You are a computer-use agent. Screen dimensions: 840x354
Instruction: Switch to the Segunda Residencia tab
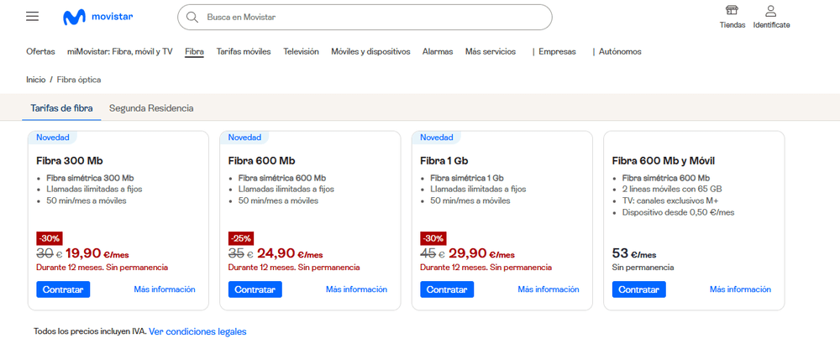click(151, 108)
